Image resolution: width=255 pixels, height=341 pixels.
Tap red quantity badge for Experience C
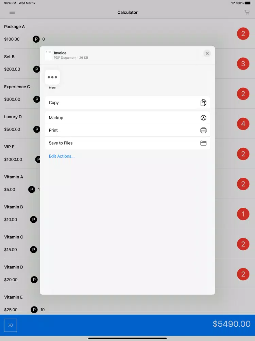pos(243,94)
